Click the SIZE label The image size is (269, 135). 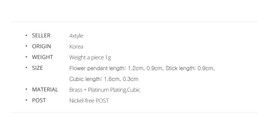(x=37, y=68)
